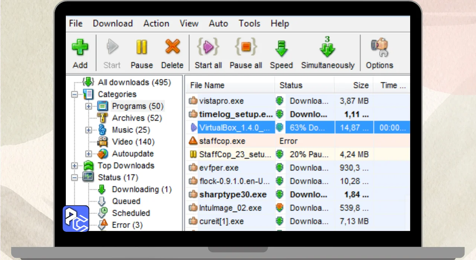Screen dimensions: 476x260
Task: Select the cureit[1].exe download row
Action: coord(297,221)
